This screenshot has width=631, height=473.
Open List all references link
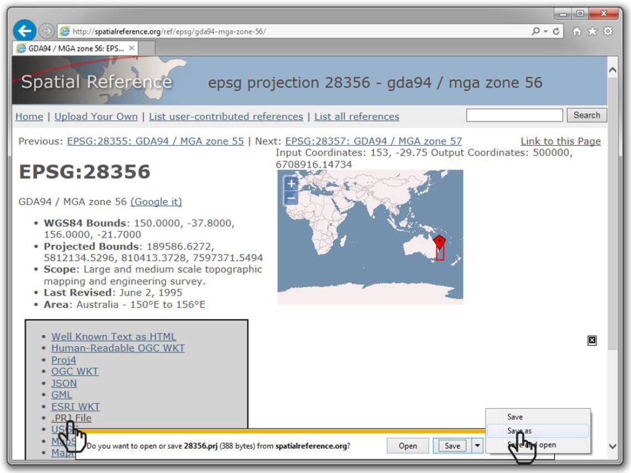coord(357,116)
